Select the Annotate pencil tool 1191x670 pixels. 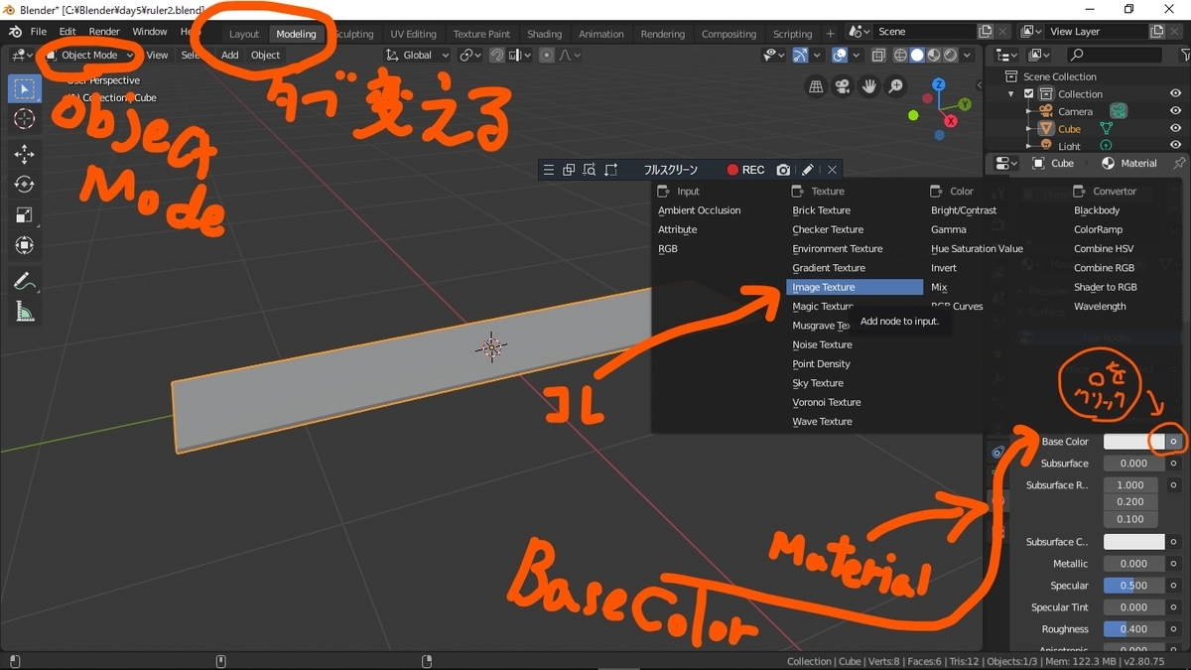click(24, 281)
